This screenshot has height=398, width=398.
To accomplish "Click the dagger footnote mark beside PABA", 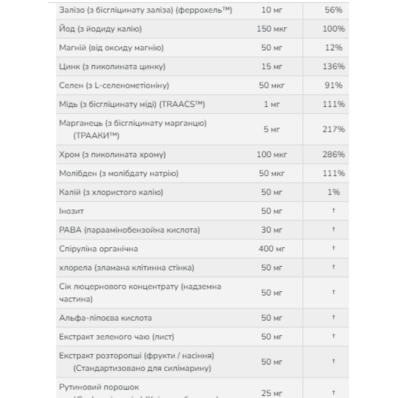I will click(334, 229).
